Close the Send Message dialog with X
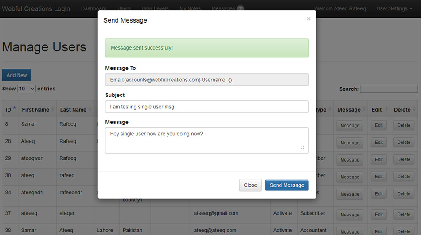This screenshot has width=421, height=235. click(x=308, y=19)
